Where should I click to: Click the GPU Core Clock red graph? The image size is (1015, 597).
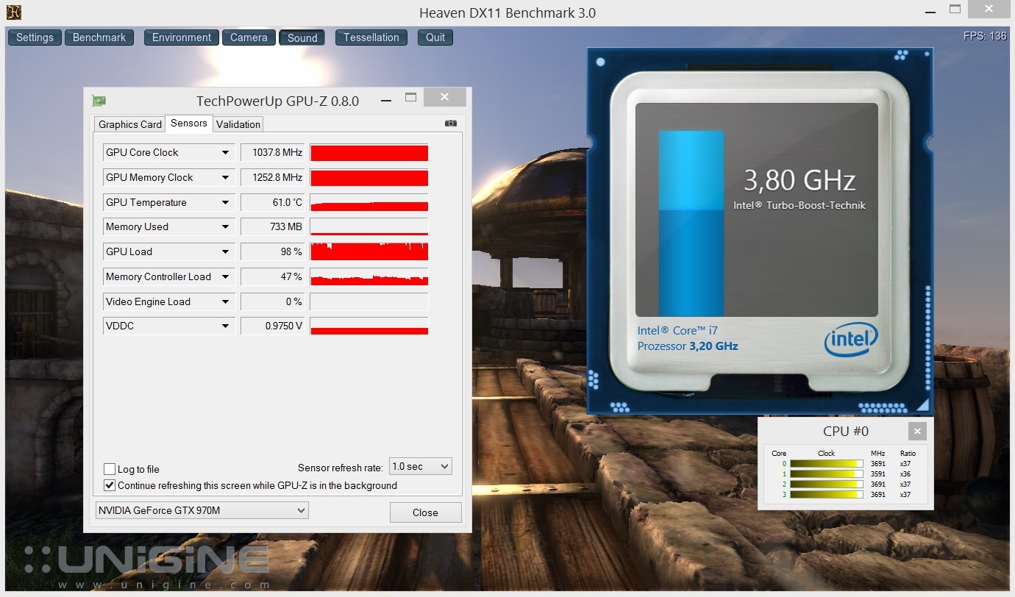point(369,152)
